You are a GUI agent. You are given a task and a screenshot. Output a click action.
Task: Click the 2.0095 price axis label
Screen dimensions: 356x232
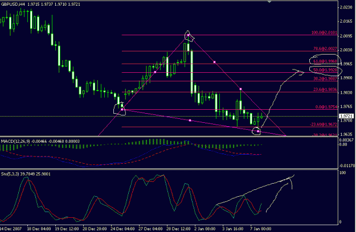pos(346,36)
